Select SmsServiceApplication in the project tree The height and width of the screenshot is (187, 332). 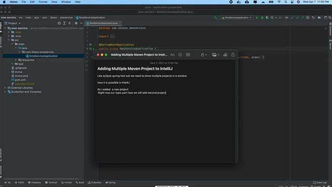pos(43,56)
